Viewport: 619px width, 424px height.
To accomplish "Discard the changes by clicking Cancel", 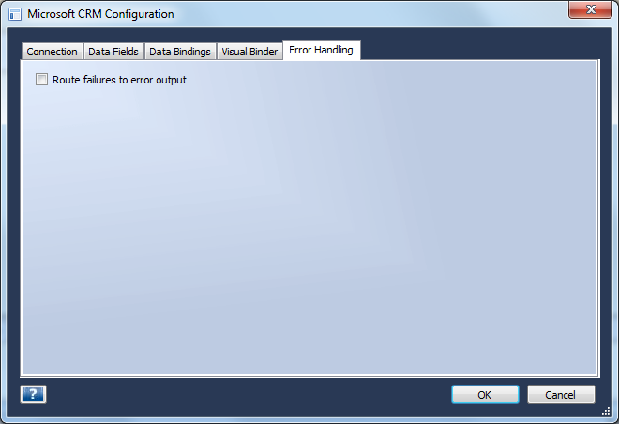I will click(561, 394).
